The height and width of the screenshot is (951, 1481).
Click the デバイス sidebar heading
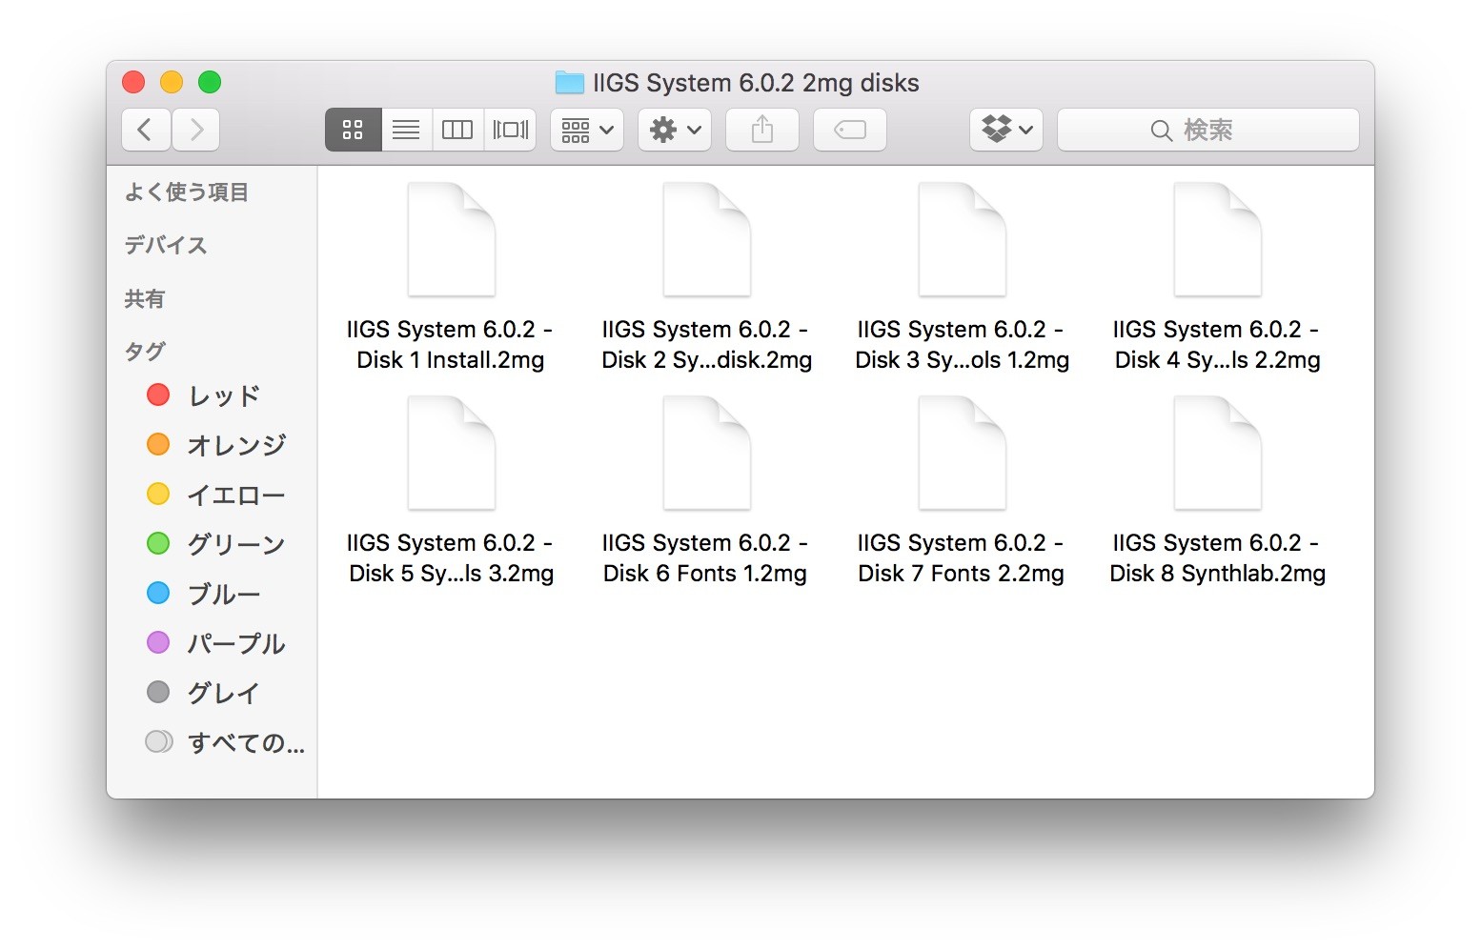(x=166, y=246)
